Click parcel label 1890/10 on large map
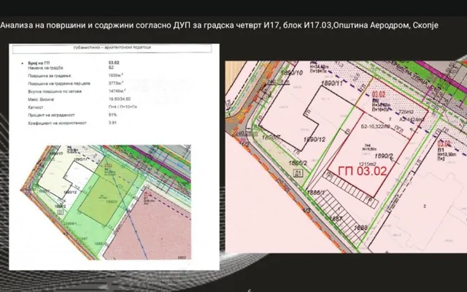The width and height of the screenshot is (467, 292). coord(293,73)
